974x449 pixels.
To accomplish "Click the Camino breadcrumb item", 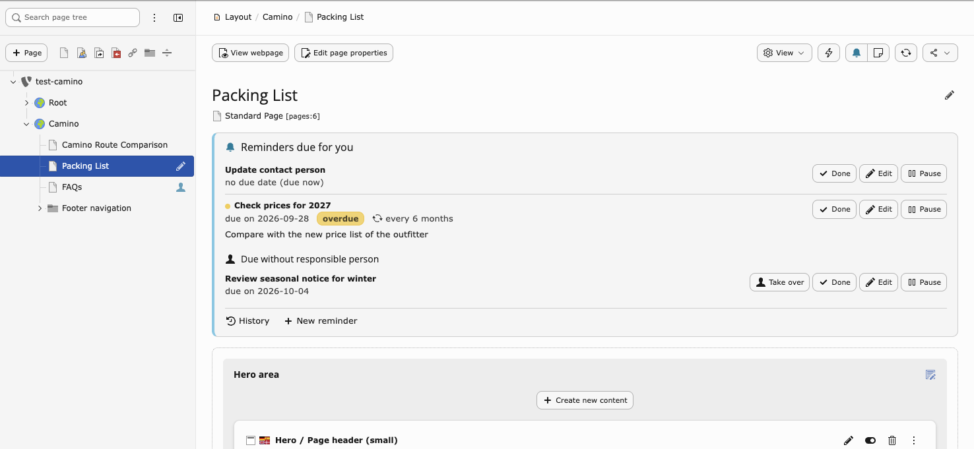I will 278,17.
